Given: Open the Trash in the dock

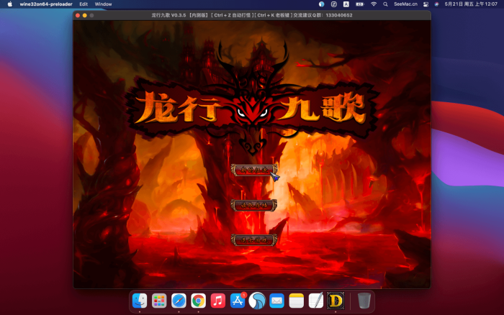Looking at the screenshot, I should [364, 301].
